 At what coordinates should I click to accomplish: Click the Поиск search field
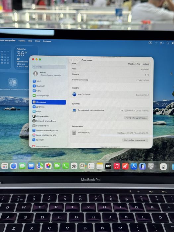pos(49,67)
